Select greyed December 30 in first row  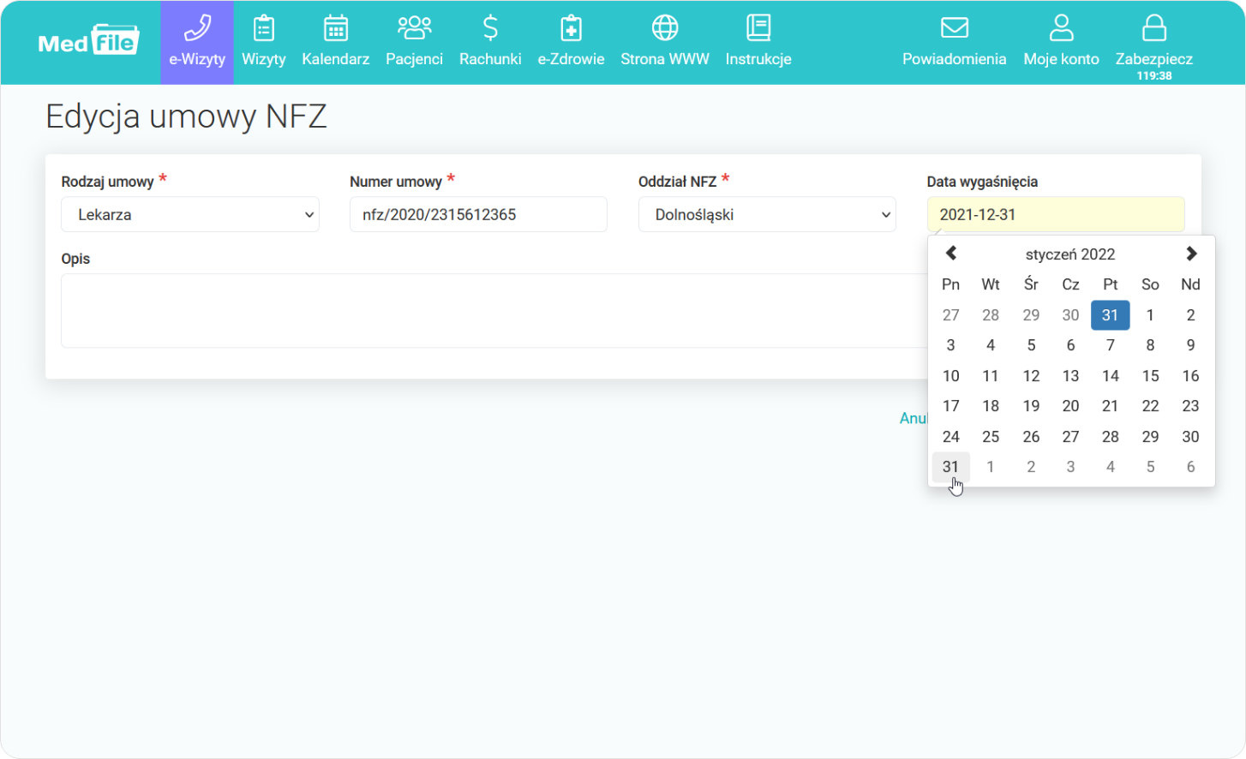tap(1070, 315)
